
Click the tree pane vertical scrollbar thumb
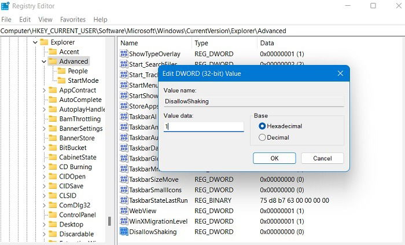pos(109,221)
